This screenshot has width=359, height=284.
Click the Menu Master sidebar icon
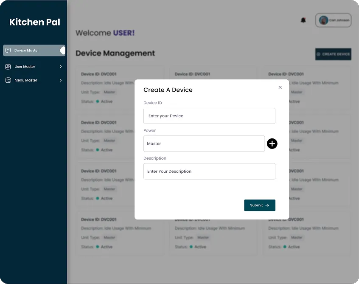point(8,80)
